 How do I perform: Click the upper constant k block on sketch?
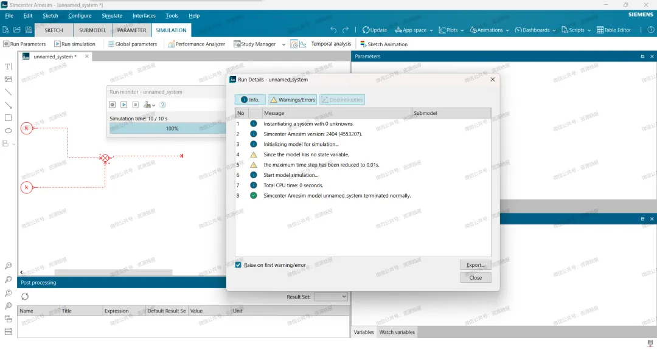pos(26,128)
